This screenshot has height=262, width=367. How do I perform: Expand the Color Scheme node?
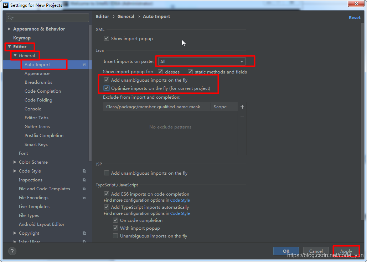tap(15, 162)
